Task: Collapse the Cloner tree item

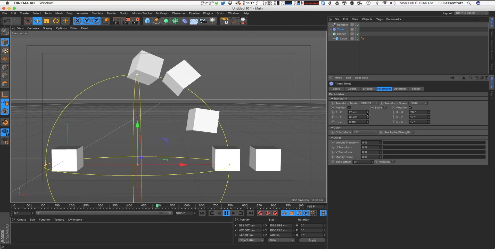Action: [330, 34]
